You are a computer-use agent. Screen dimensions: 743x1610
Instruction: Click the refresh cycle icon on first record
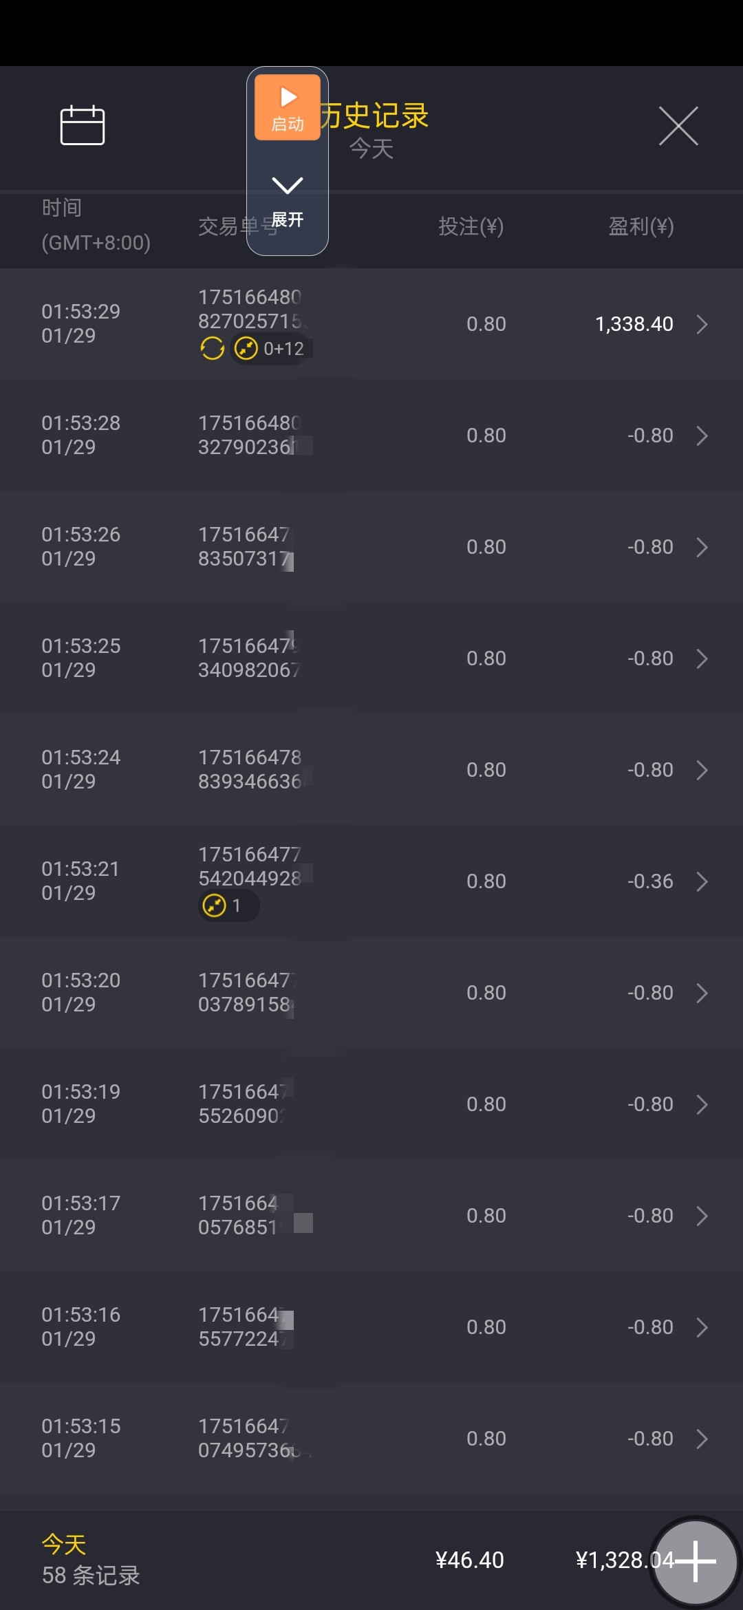(x=212, y=349)
